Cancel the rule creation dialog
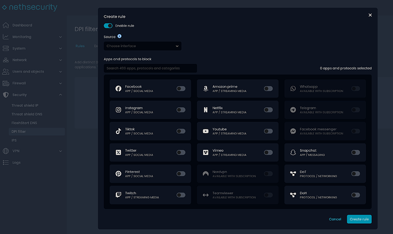The width and height of the screenshot is (393, 234). point(335,219)
